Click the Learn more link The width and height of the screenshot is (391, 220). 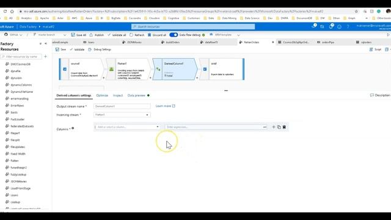pos(166,106)
